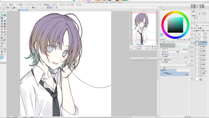Click Navigator zoom in plus icon

(150, 47)
